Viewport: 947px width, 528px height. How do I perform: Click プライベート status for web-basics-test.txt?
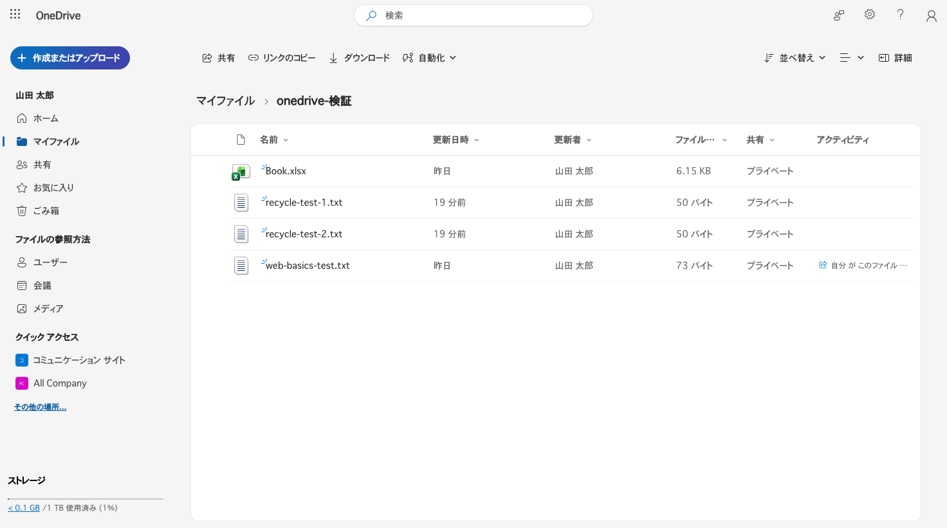pyautogui.click(x=770, y=266)
